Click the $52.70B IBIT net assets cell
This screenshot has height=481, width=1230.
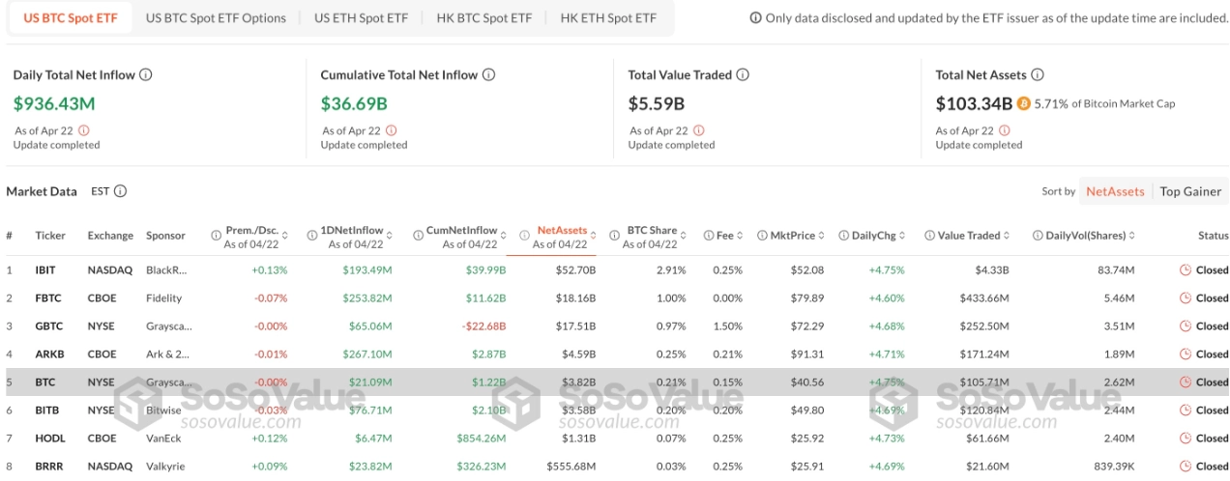pos(574,270)
